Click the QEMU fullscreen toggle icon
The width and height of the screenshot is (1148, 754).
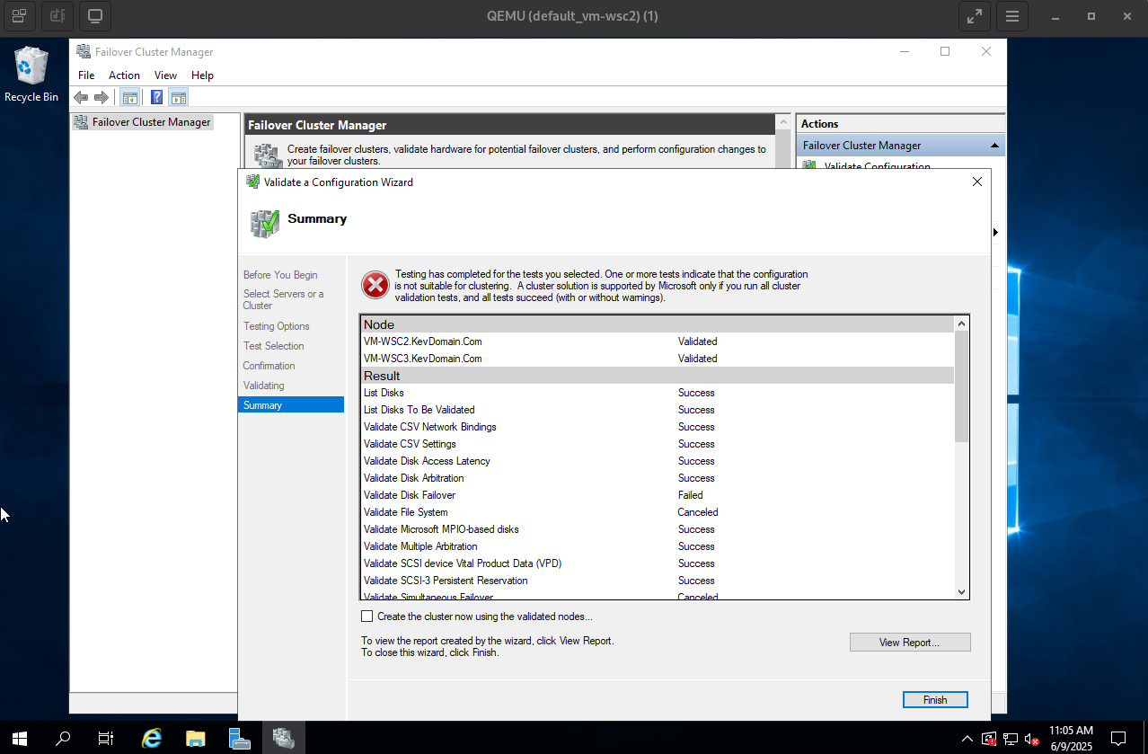pos(975,16)
